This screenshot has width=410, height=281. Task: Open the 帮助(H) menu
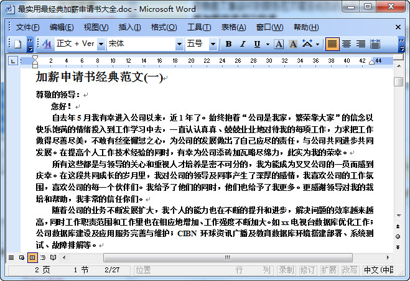pos(306,27)
